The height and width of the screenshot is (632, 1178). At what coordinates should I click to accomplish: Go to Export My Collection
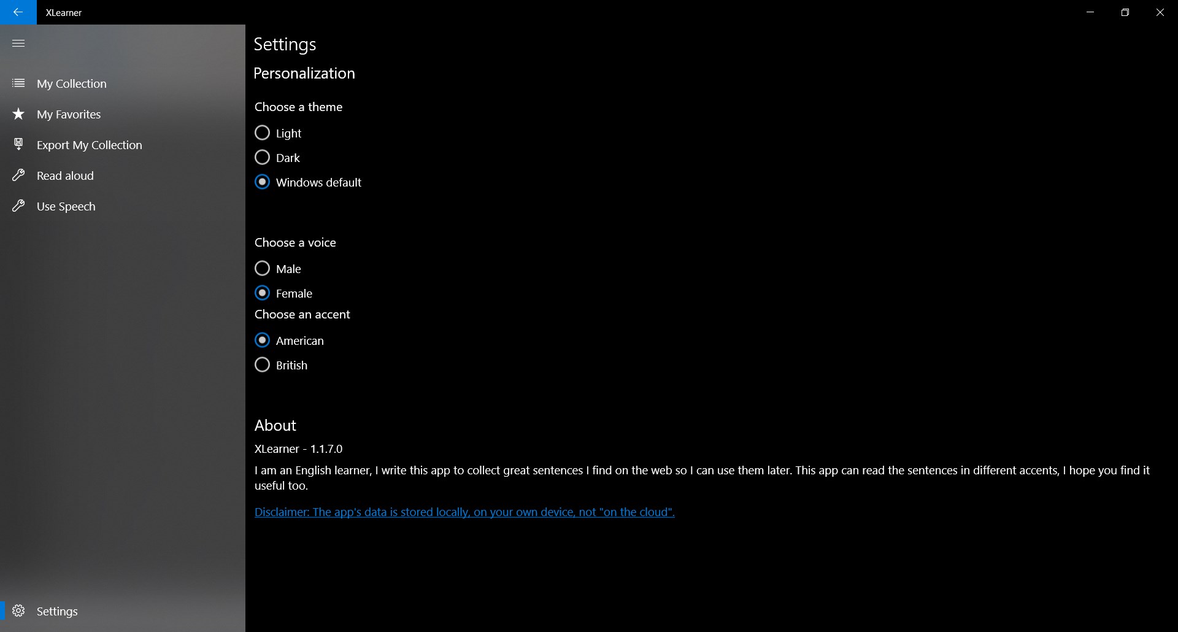click(89, 145)
